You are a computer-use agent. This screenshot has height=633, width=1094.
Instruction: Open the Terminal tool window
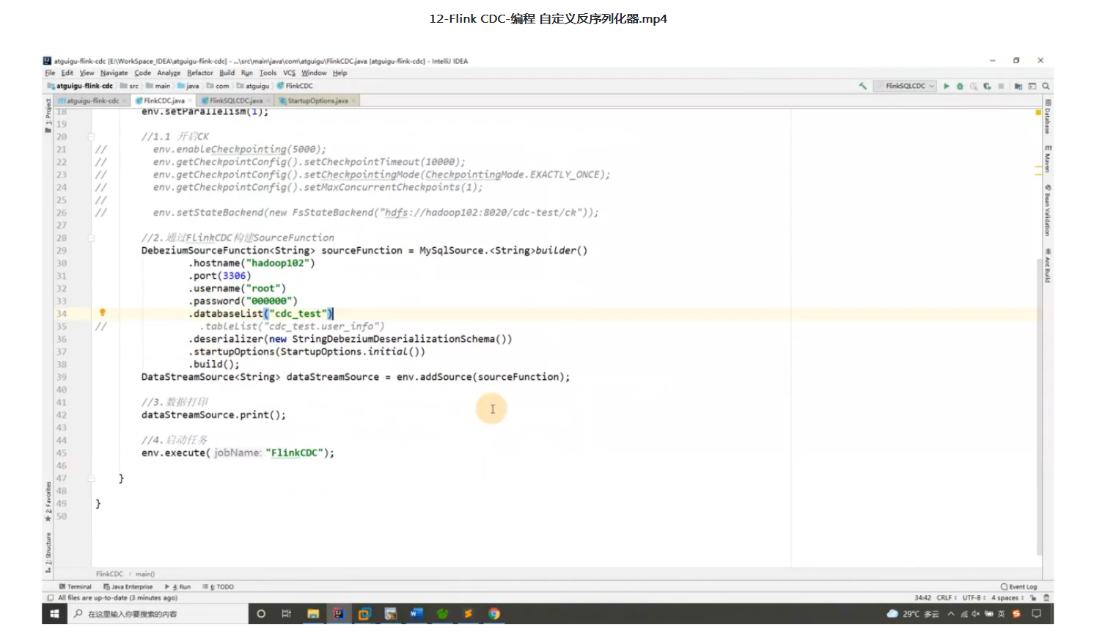75,587
